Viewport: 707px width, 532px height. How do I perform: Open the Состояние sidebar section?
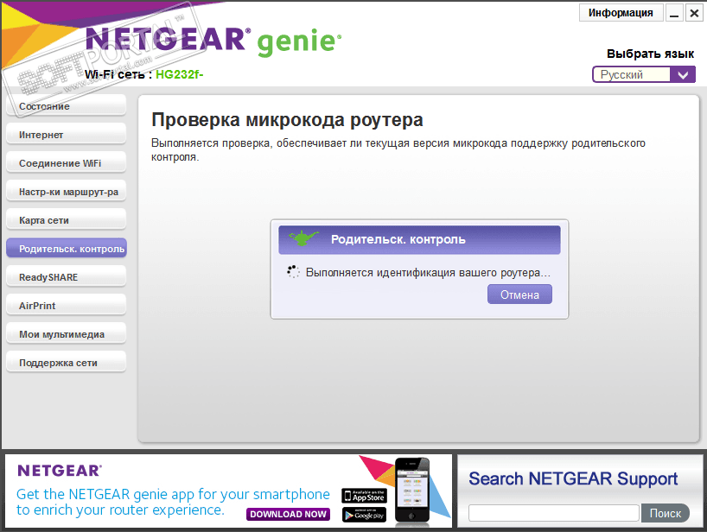click(x=67, y=106)
